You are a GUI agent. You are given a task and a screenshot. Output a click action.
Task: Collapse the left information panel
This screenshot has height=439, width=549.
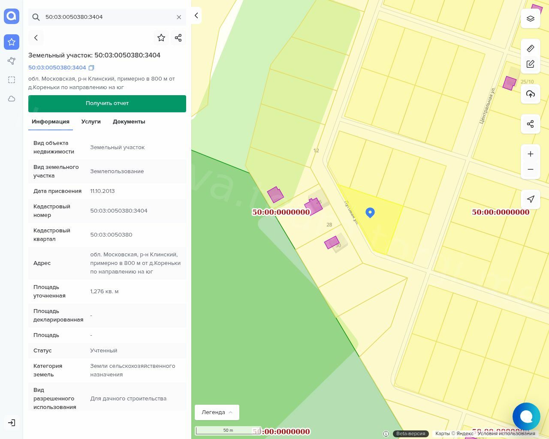pyautogui.click(x=196, y=15)
